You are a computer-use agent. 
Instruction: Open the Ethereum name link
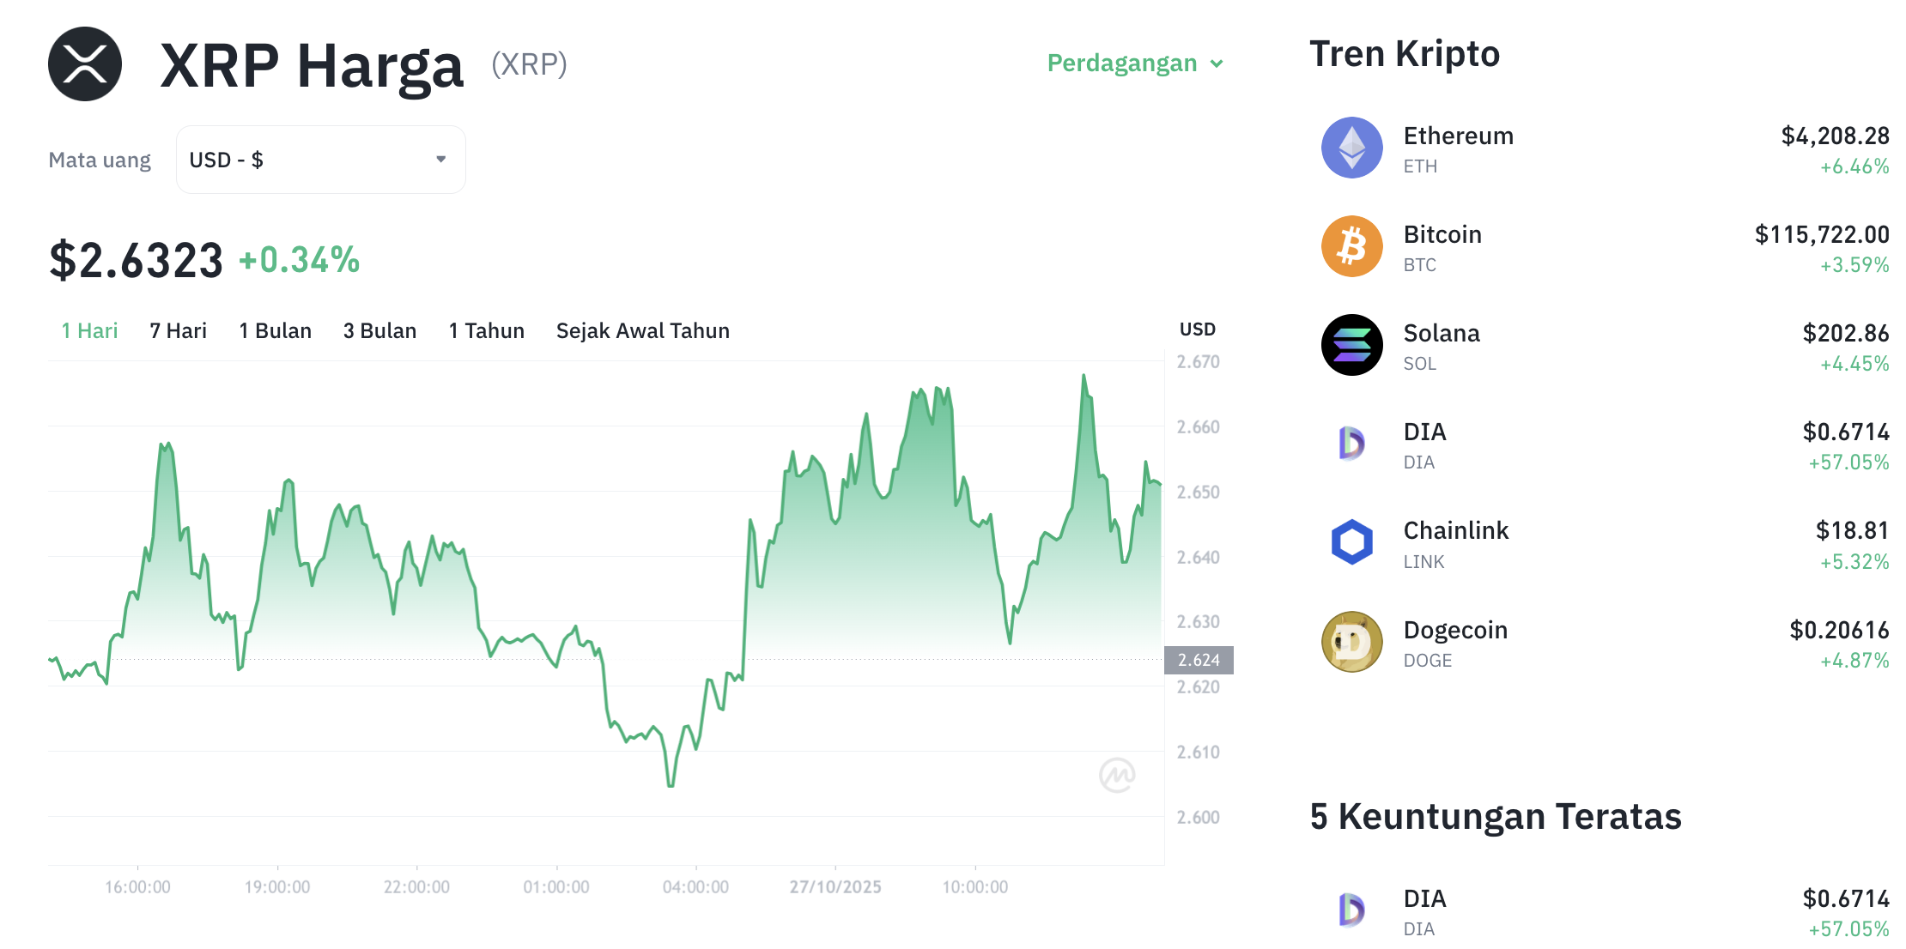click(x=1458, y=136)
